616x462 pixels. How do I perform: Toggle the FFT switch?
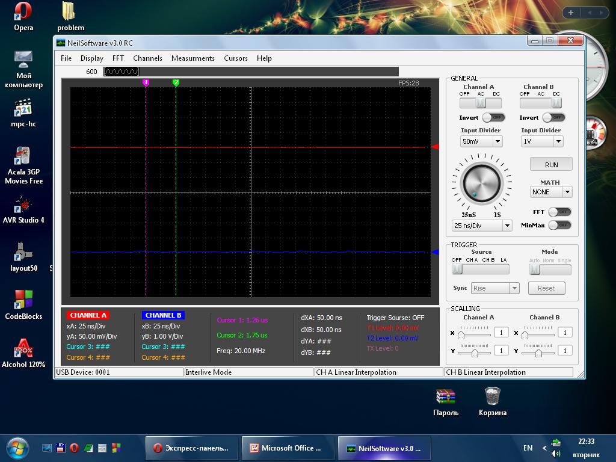tap(559, 212)
